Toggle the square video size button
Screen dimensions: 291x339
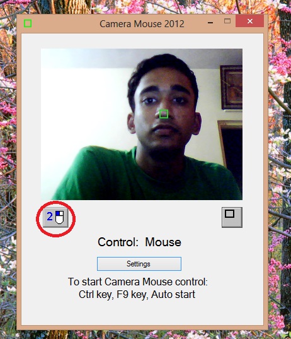coord(232,217)
